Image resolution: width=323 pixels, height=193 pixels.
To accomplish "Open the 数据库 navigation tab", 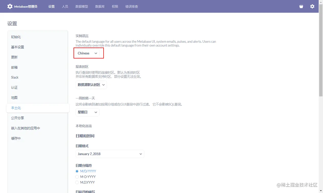I will tap(100, 6).
